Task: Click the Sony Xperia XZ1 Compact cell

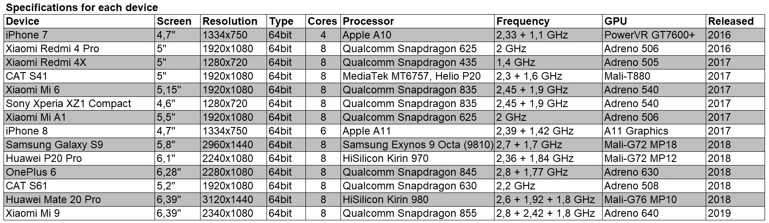Action: (x=68, y=104)
